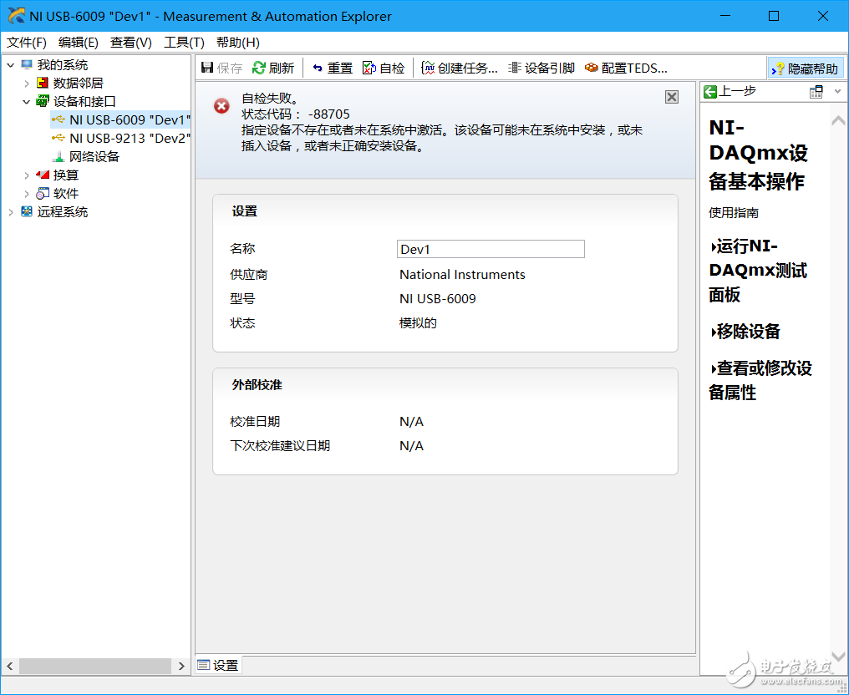
Task: Click Create Task (创建任务...) icon
Action: (x=428, y=68)
